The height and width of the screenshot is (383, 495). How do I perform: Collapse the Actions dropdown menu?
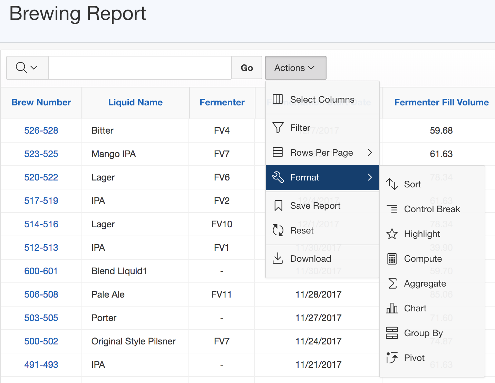tap(295, 68)
